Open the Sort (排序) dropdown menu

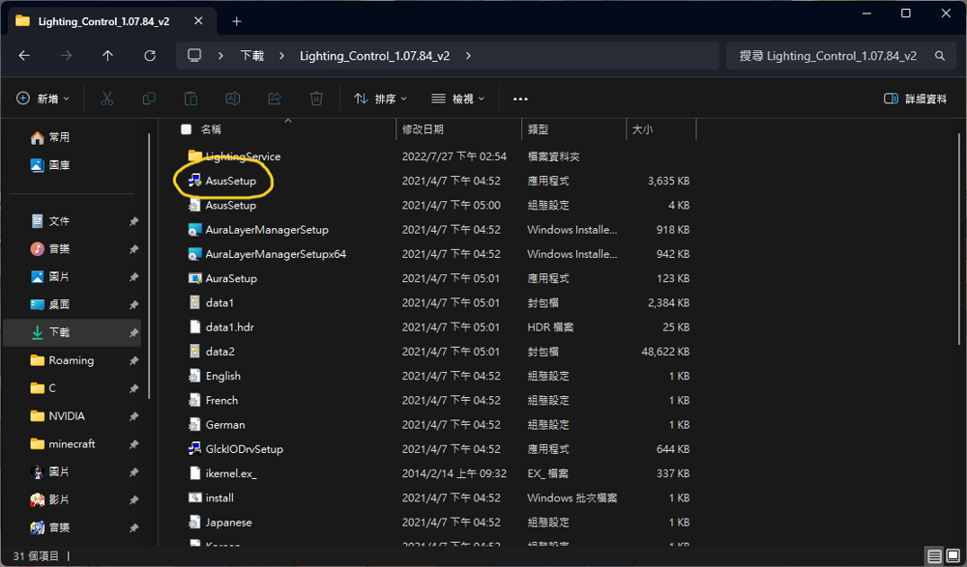[380, 99]
